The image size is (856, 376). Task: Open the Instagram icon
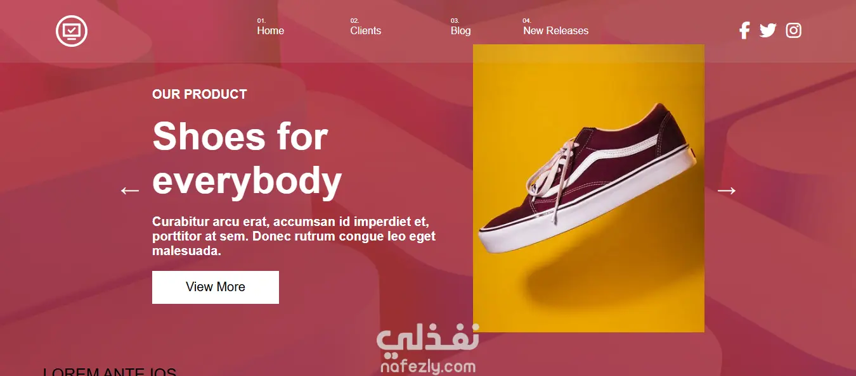[794, 30]
